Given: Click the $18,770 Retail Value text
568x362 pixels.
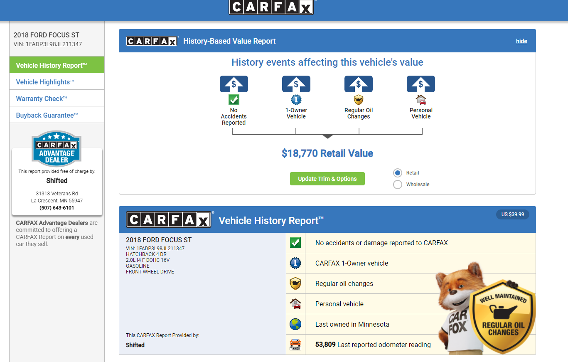Looking at the screenshot, I should [x=327, y=153].
